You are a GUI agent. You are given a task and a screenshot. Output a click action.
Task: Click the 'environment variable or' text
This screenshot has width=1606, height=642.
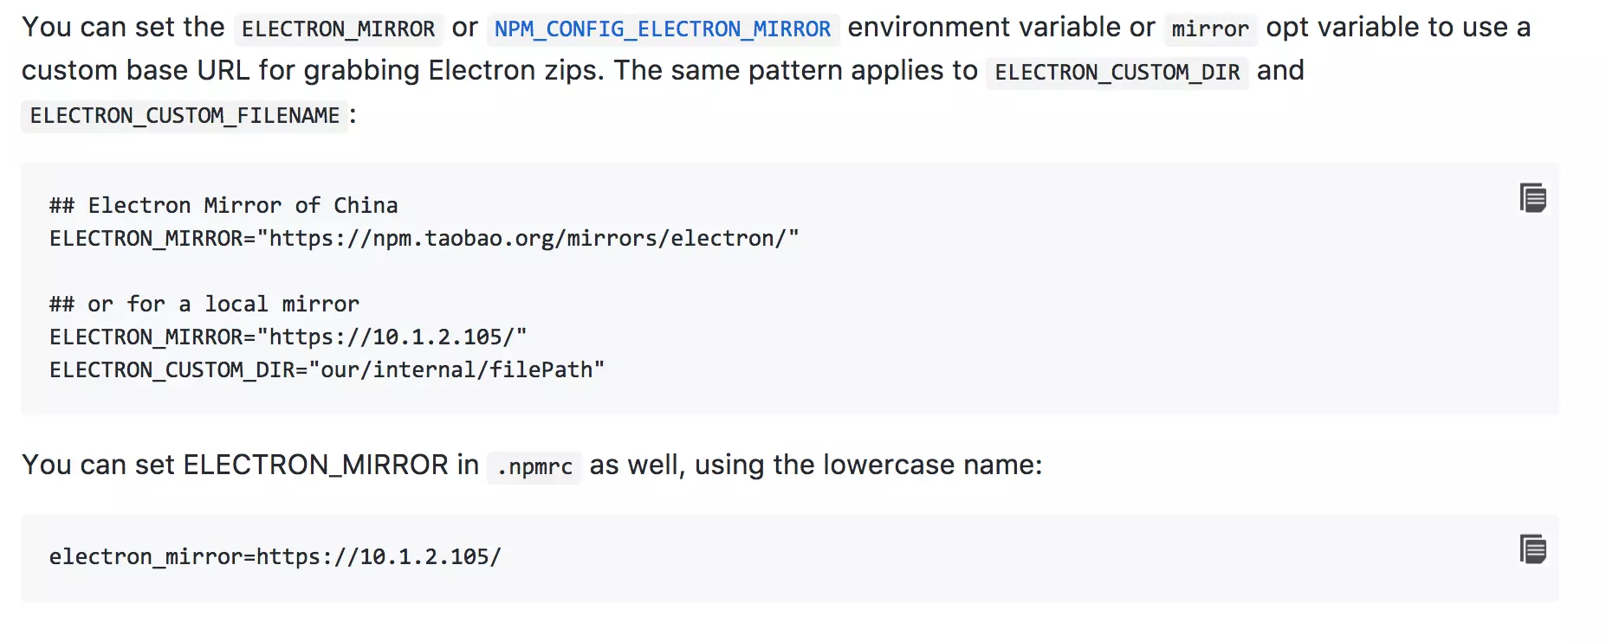click(x=1001, y=28)
